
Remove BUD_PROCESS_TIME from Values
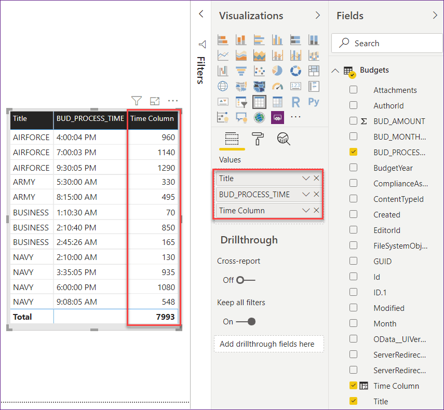coord(317,195)
